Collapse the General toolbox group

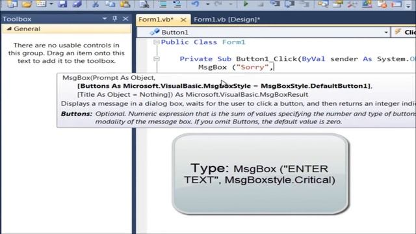(9, 29)
